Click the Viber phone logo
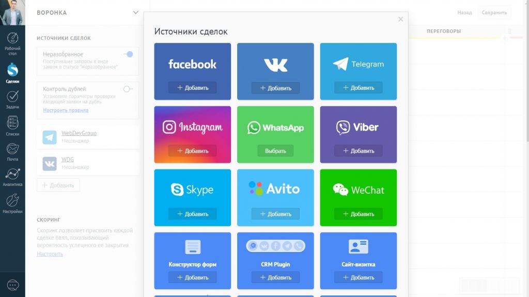This screenshot has width=529, height=297. [343, 127]
